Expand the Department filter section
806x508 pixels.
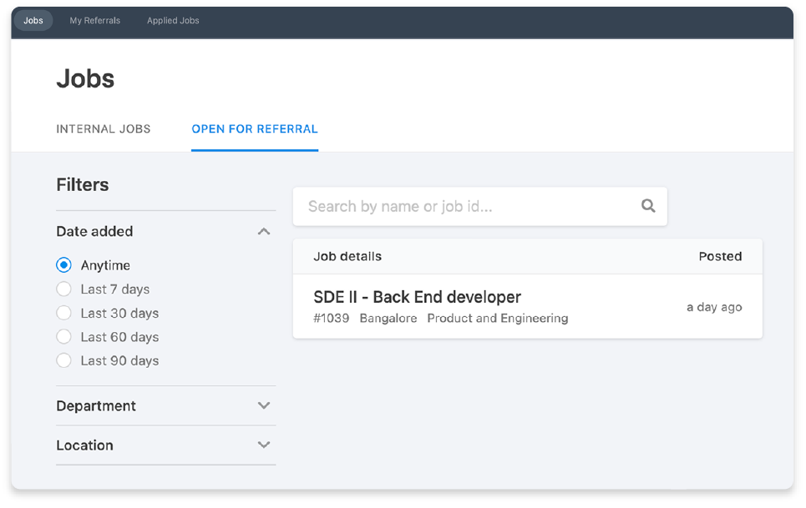tap(264, 405)
